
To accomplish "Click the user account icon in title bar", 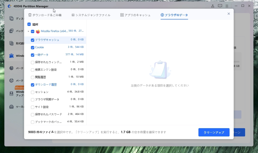I will click(213, 6).
